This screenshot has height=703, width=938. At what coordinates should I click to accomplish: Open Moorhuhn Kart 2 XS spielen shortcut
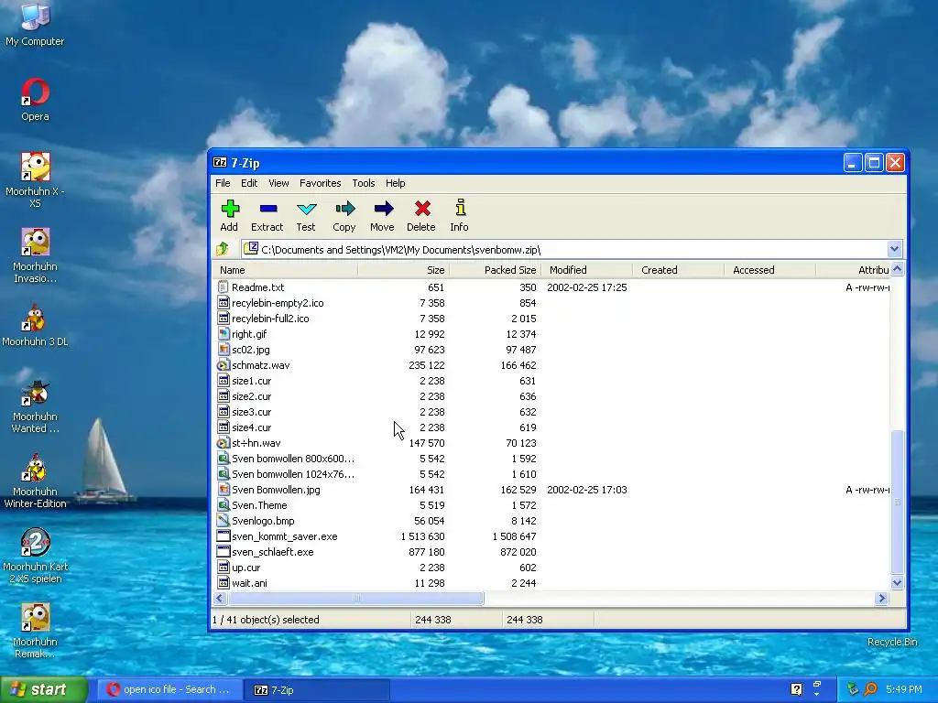(35, 556)
